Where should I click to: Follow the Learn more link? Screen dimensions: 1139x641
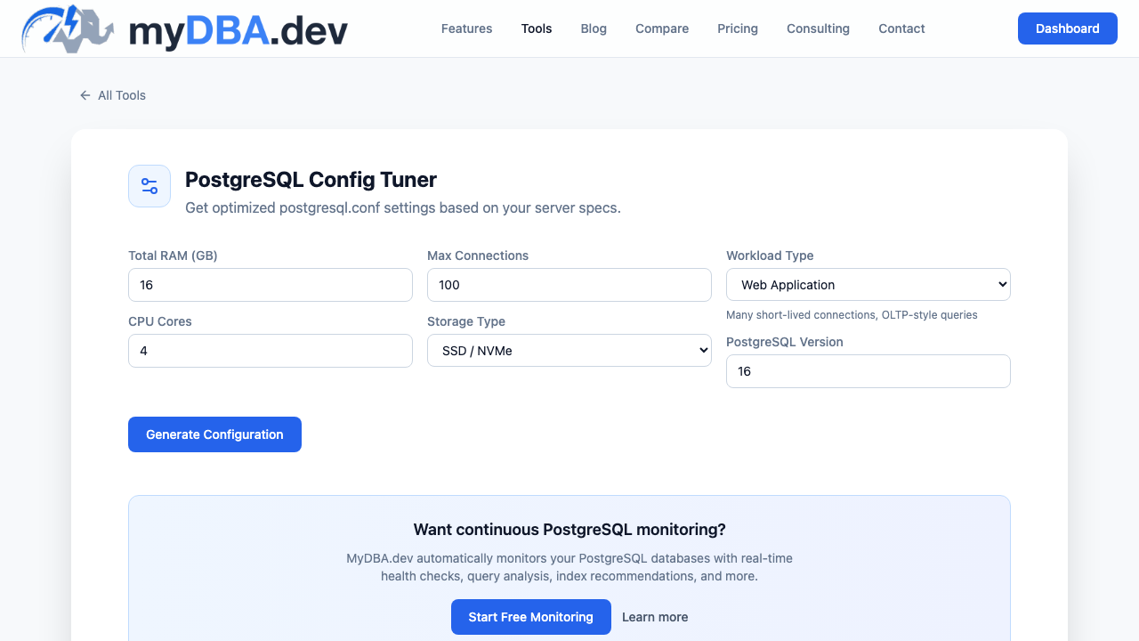[655, 617]
